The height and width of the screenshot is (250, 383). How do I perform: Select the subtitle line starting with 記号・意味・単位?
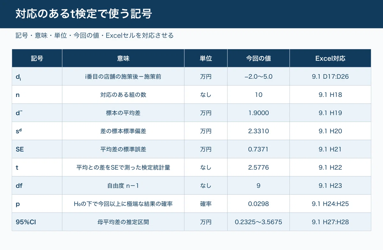94,35
